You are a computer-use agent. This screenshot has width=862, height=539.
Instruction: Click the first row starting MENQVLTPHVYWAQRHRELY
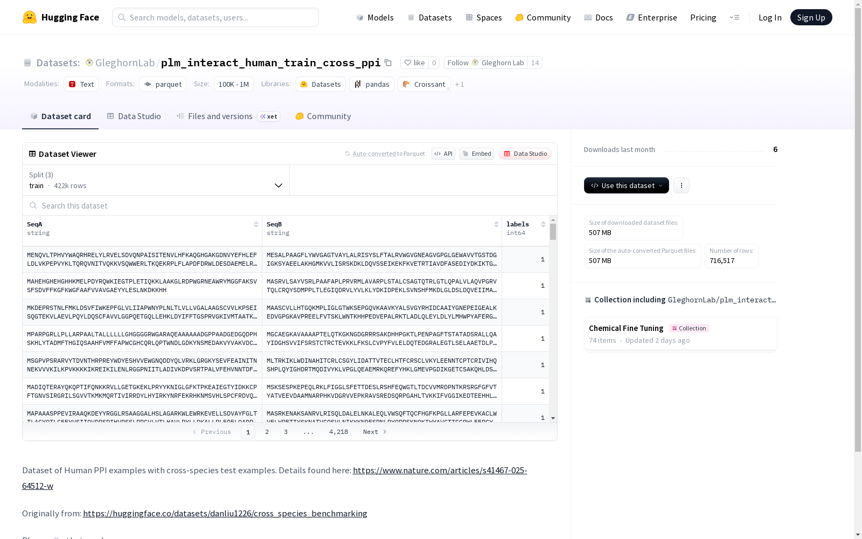[x=286, y=259]
